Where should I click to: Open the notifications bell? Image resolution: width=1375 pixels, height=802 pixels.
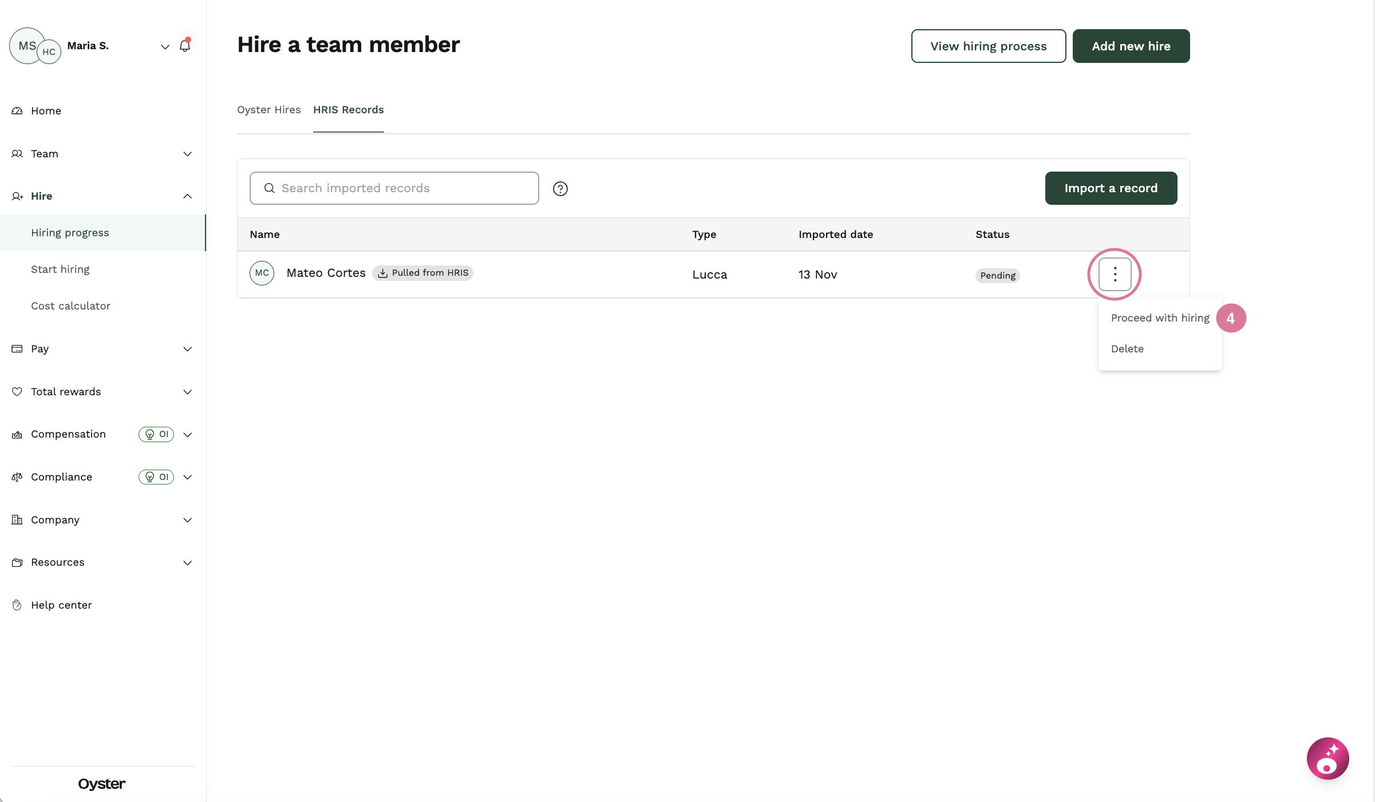coord(185,46)
